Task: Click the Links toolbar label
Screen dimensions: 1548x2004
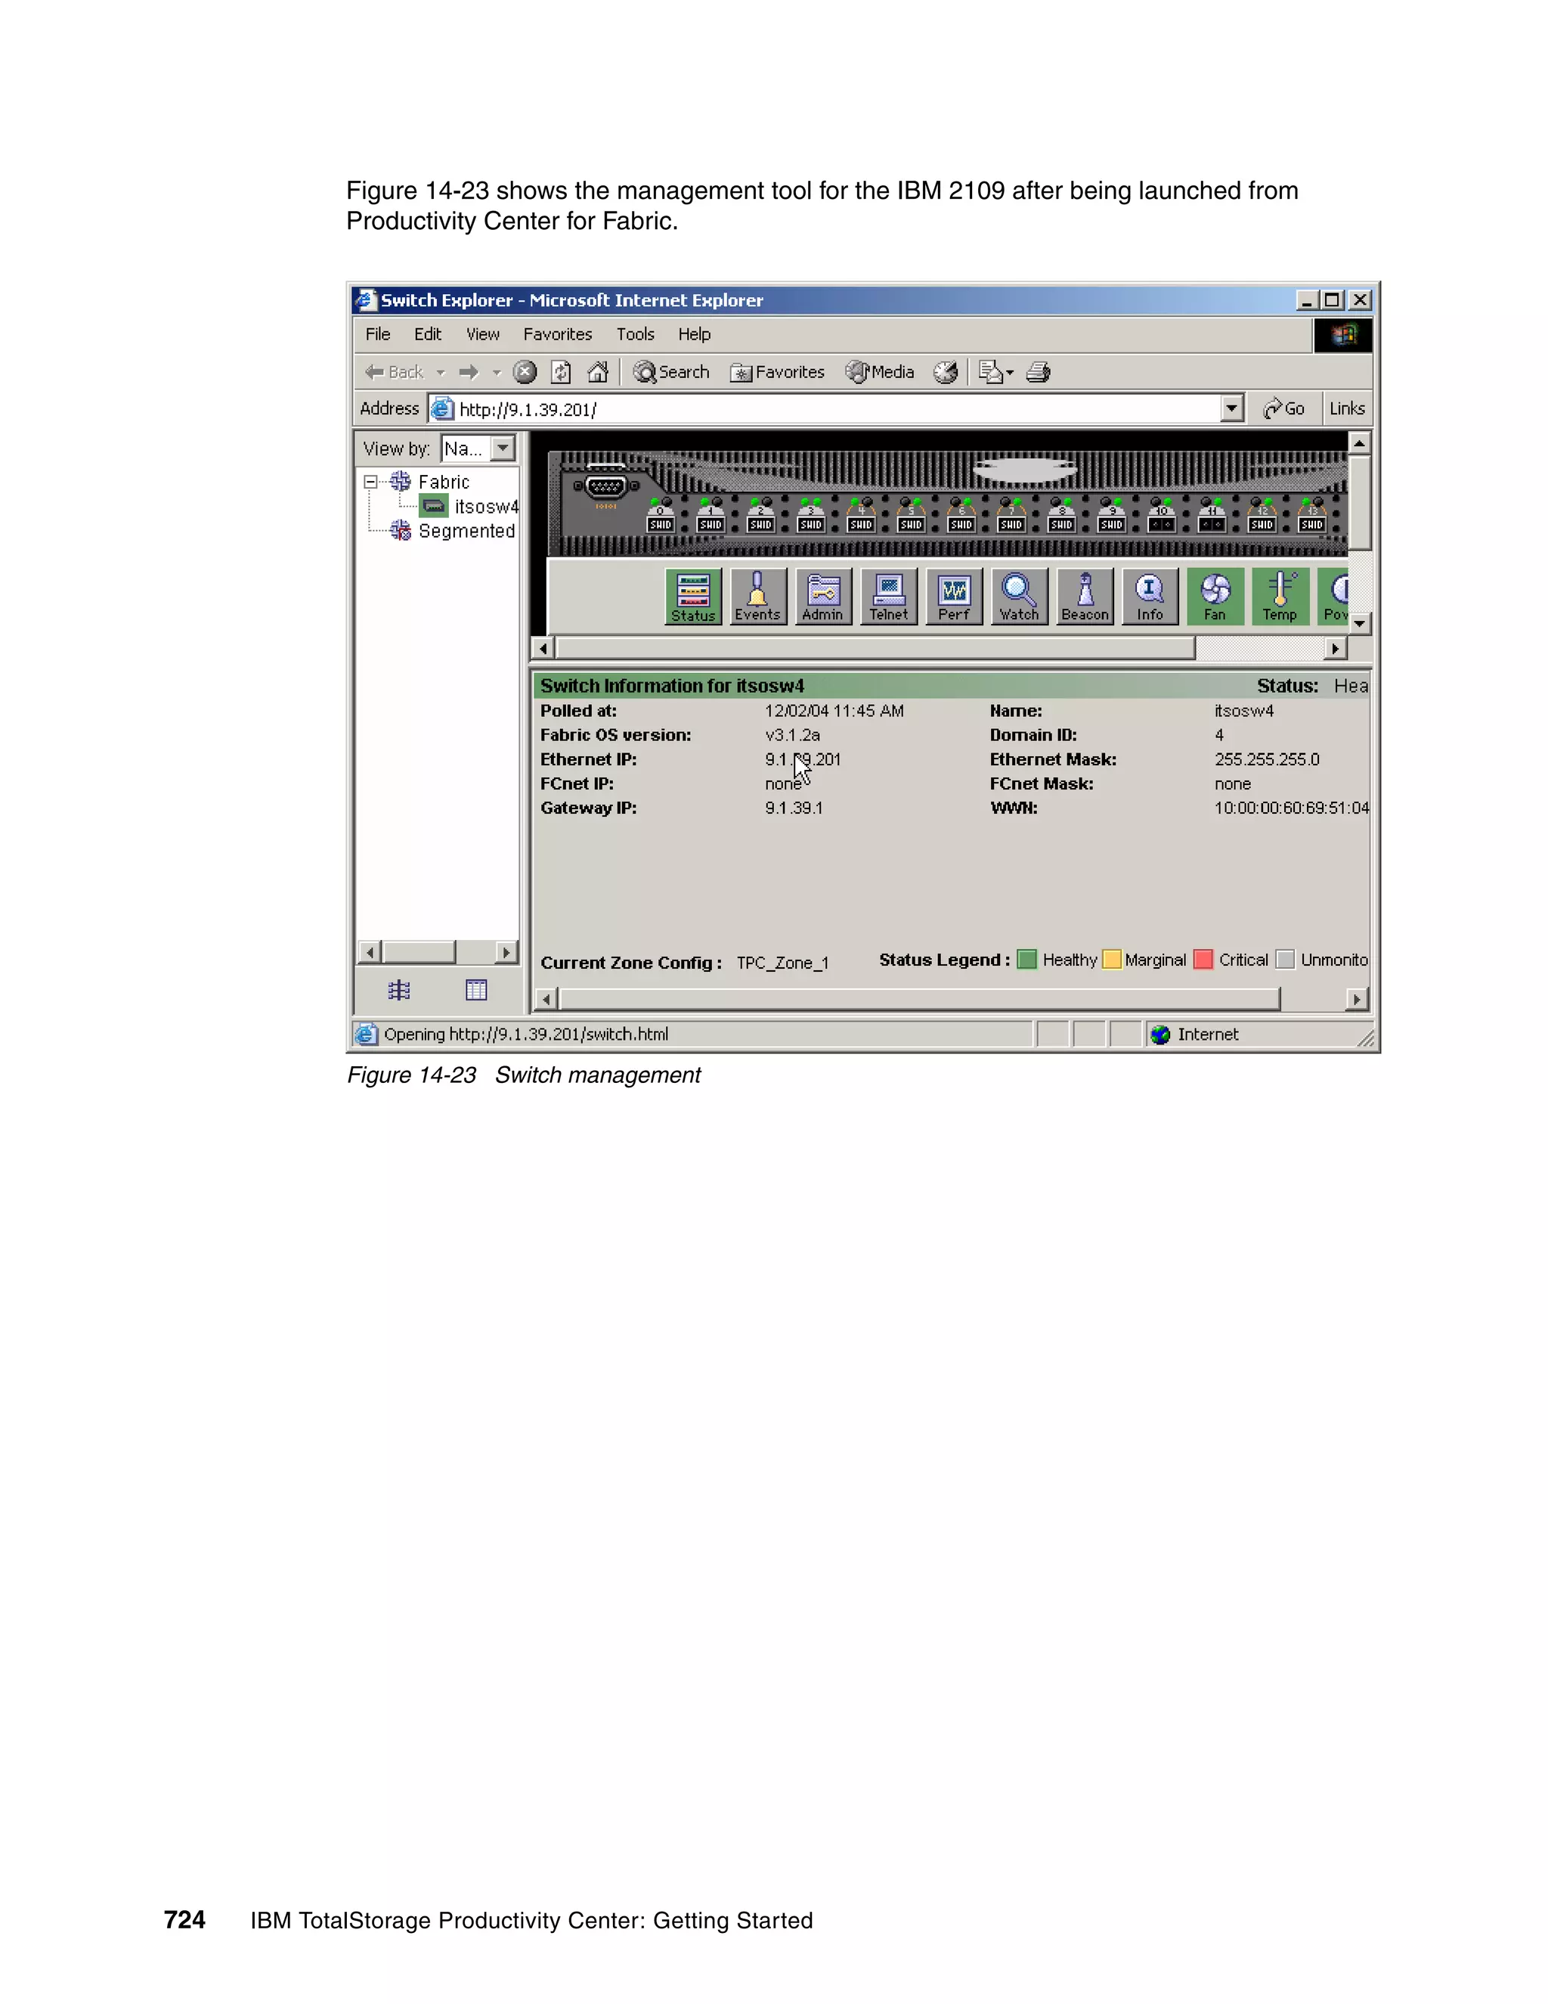Action: click(1347, 408)
